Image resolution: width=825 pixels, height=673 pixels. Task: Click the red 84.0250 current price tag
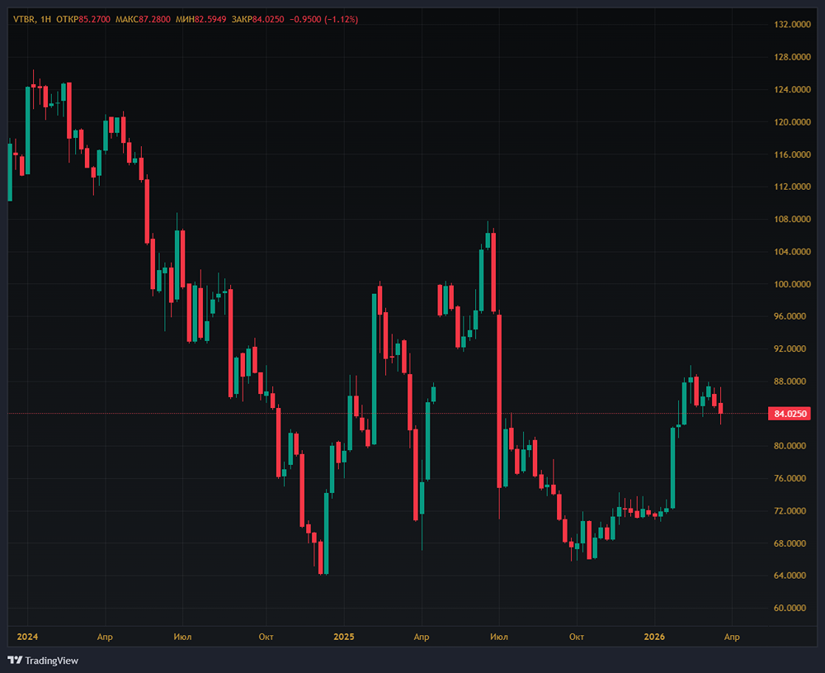point(785,414)
